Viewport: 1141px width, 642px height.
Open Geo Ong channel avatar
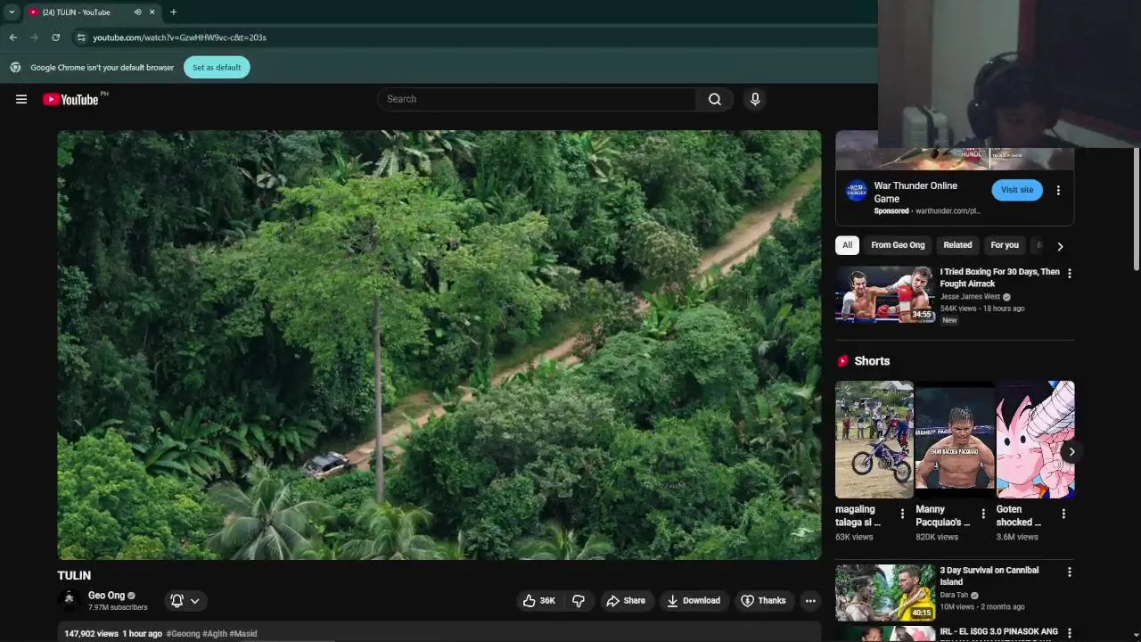69,601
